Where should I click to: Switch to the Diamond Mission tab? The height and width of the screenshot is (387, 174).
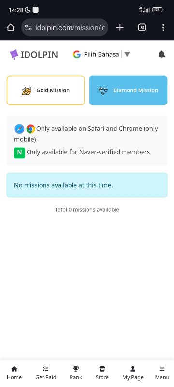128,90
